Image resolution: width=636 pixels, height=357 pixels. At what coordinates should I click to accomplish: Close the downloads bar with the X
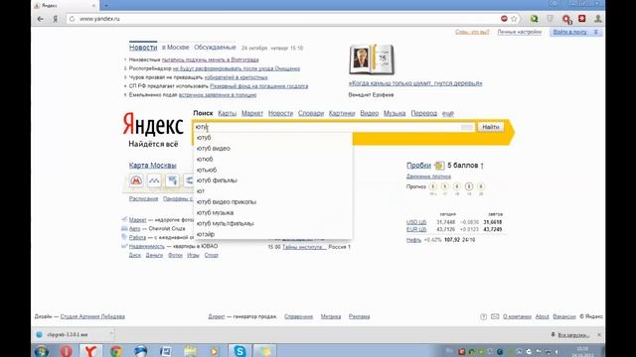coord(599,335)
